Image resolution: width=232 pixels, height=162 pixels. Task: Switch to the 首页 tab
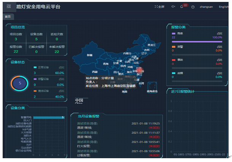click(8, 17)
